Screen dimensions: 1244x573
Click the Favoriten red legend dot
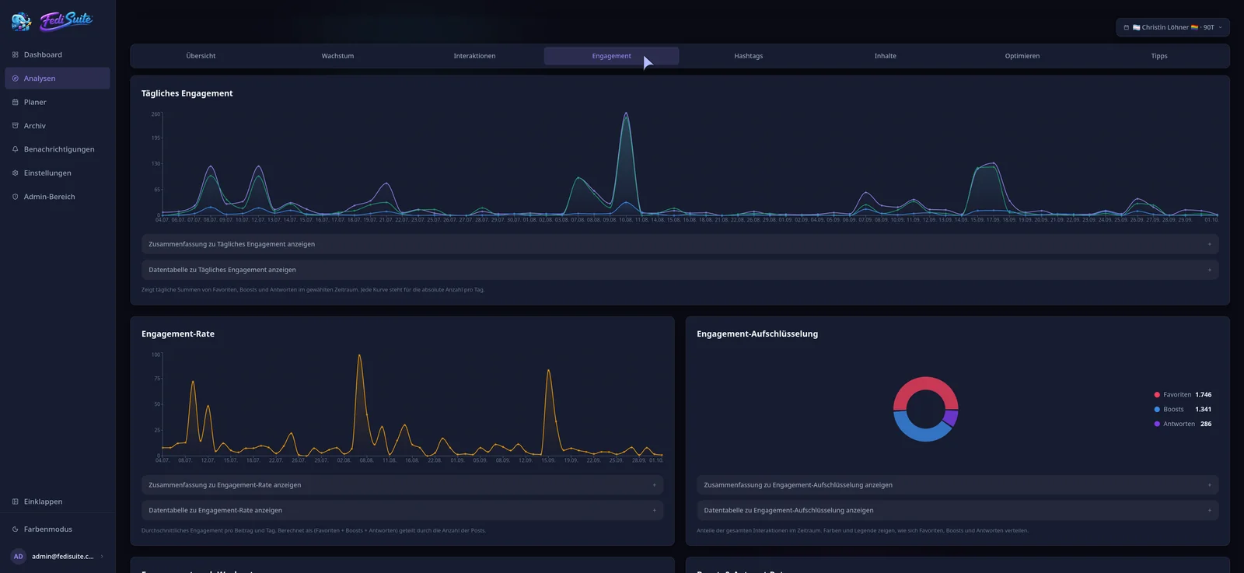click(x=1157, y=395)
